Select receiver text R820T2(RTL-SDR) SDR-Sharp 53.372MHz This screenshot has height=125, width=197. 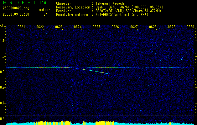(x=128, y=11)
